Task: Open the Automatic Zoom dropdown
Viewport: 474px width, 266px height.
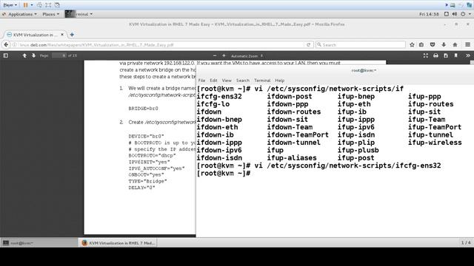Action: (x=247, y=56)
